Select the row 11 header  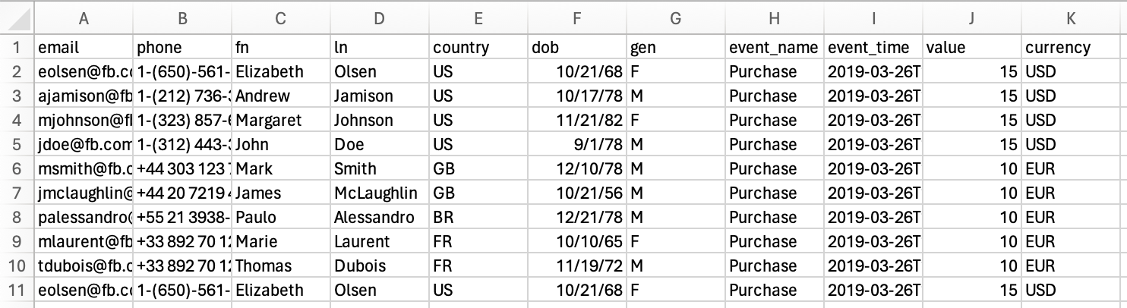click(x=17, y=291)
